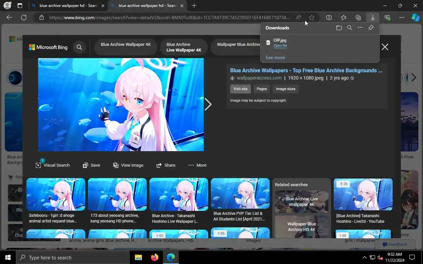The width and height of the screenshot is (423, 264).
Task: Save the image to collection
Action: [x=91, y=165]
